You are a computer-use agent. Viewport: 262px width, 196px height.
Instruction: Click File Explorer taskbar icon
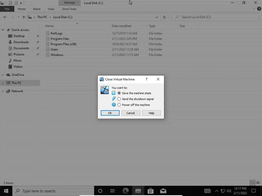(x=138, y=191)
